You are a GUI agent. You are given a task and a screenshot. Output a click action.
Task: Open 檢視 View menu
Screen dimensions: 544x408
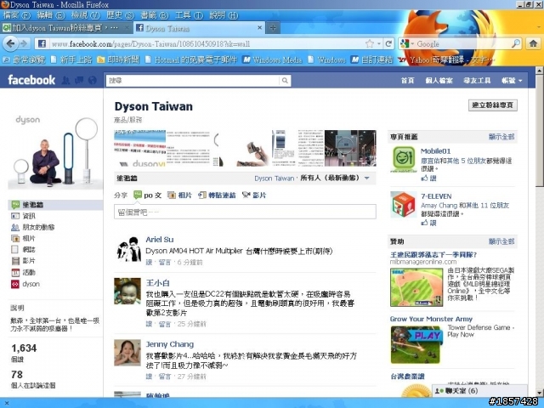pos(85,15)
